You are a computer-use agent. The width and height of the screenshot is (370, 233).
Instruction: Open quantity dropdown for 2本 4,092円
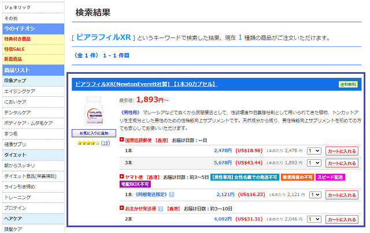314,219
